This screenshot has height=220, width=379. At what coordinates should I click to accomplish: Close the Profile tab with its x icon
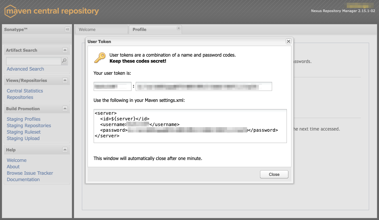coord(179,28)
